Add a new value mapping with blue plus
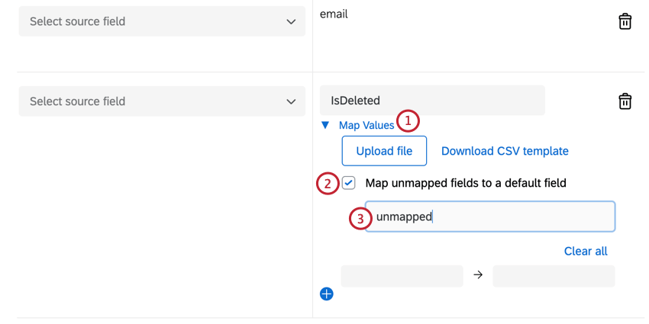 (327, 294)
